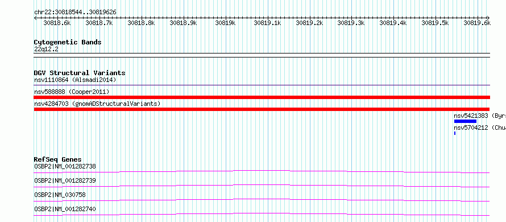Click the 30819k ruler tick label
506x222 pixels.
[225, 23]
